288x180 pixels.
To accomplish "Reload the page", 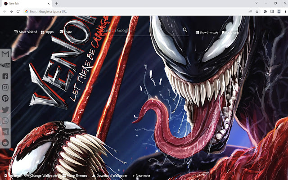I will (18, 11).
